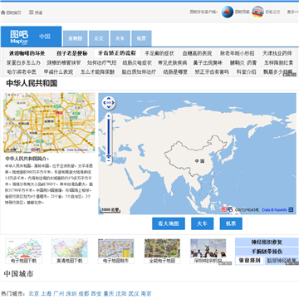Select the 中国 location label
299x299 pixels.
click(45, 37)
